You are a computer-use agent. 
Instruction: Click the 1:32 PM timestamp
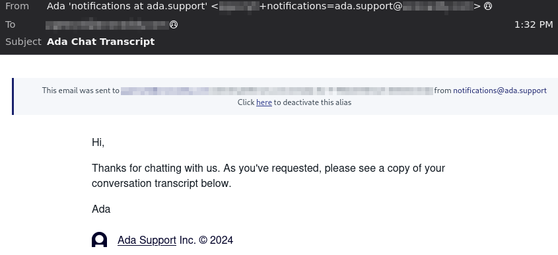pyautogui.click(x=534, y=24)
